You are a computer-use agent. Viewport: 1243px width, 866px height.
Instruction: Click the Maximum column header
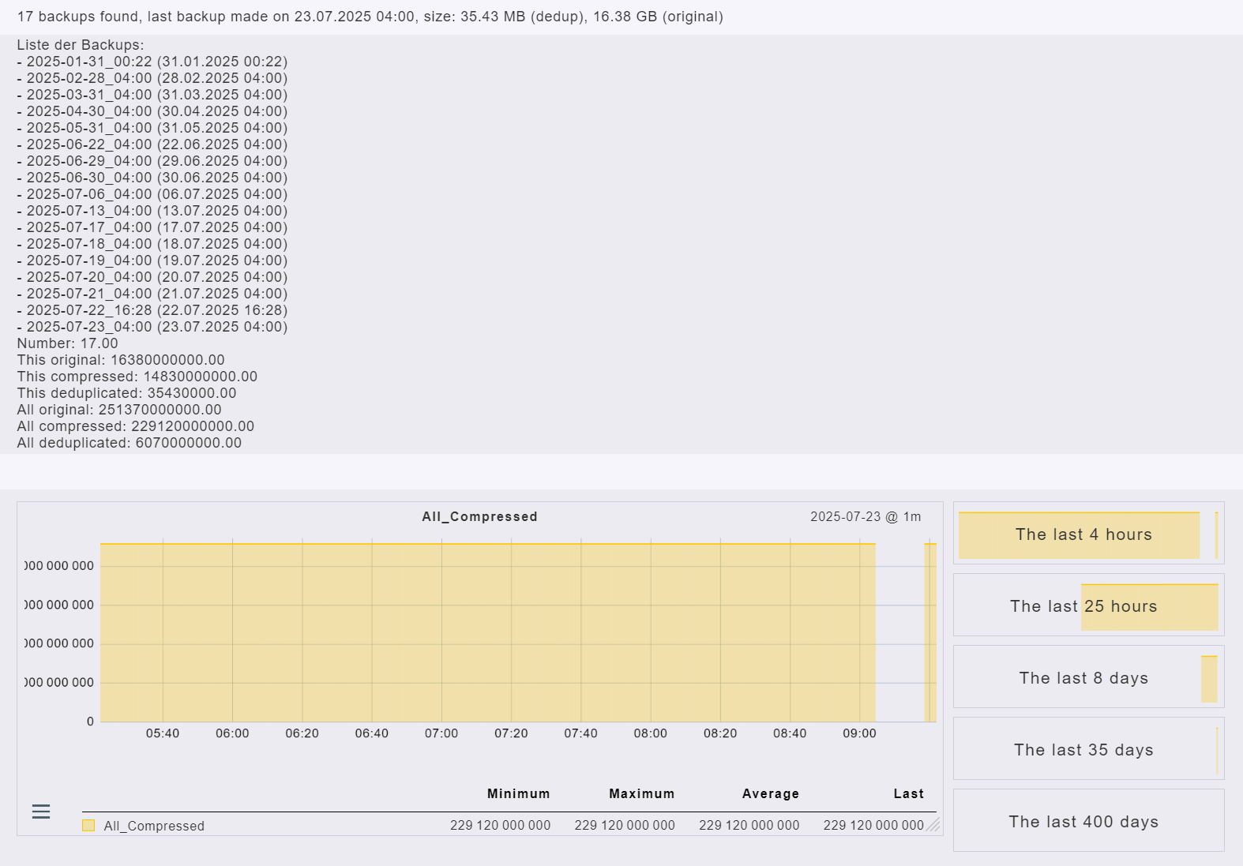coord(641,794)
